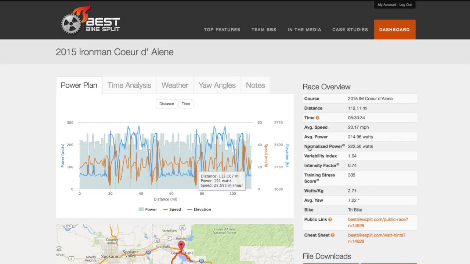Click the 'Airway Heights' map label
The height and width of the screenshot is (264, 470).
pyautogui.click(x=91, y=258)
